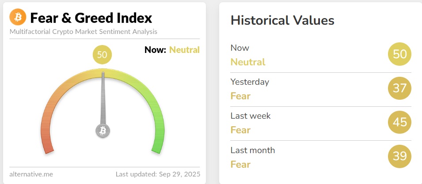
Task: Click the Fear & Greed Index title
Action: click(x=91, y=18)
